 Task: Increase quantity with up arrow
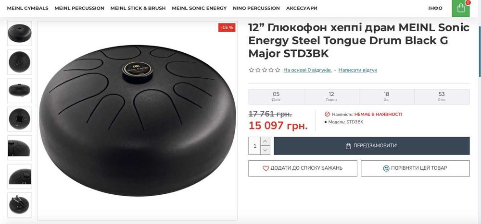(266, 141)
